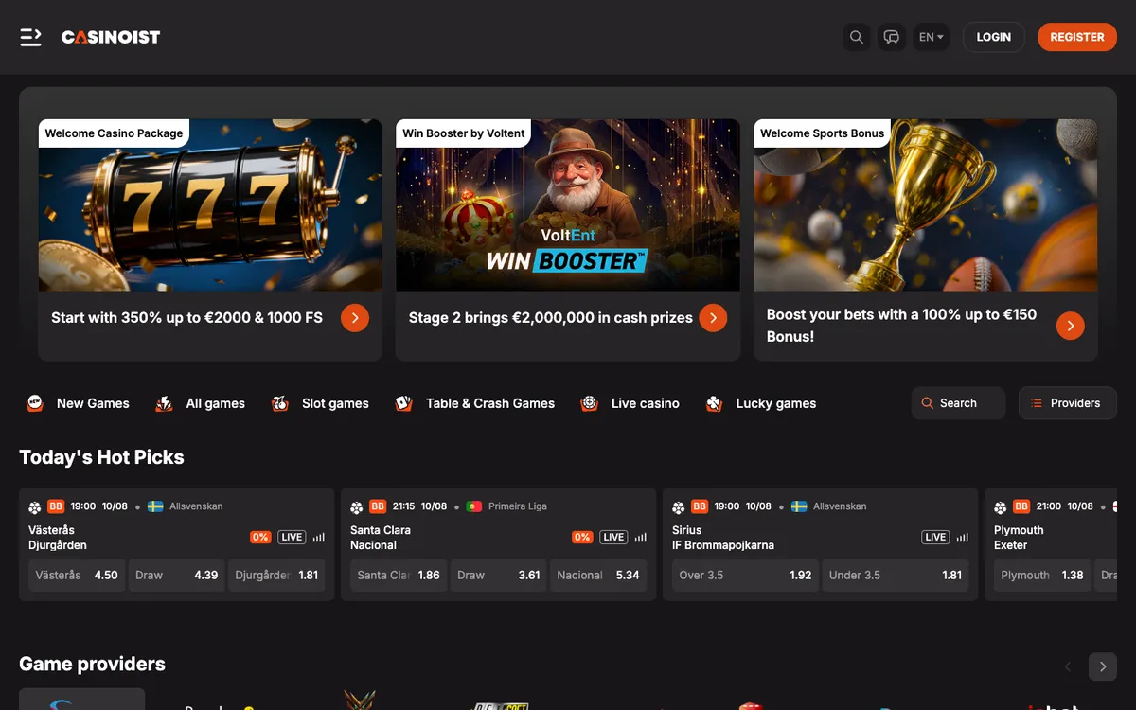The image size is (1136, 710).
Task: Bet on Västerås at 4.50
Action: tap(77, 575)
